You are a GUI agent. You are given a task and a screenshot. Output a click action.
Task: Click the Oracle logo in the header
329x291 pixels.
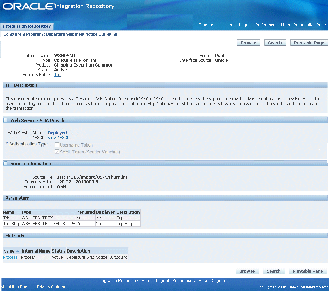click(x=28, y=6)
